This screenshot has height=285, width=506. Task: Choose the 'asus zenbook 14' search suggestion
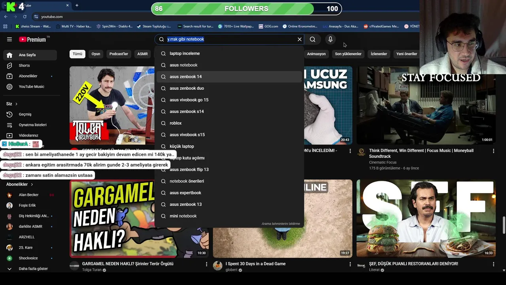[229, 77]
